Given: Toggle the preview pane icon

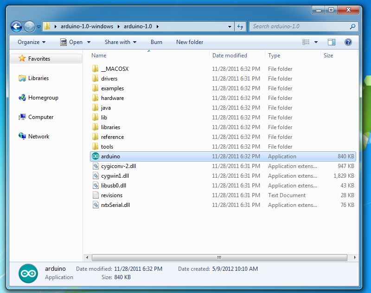Looking at the screenshot, I should (x=331, y=42).
